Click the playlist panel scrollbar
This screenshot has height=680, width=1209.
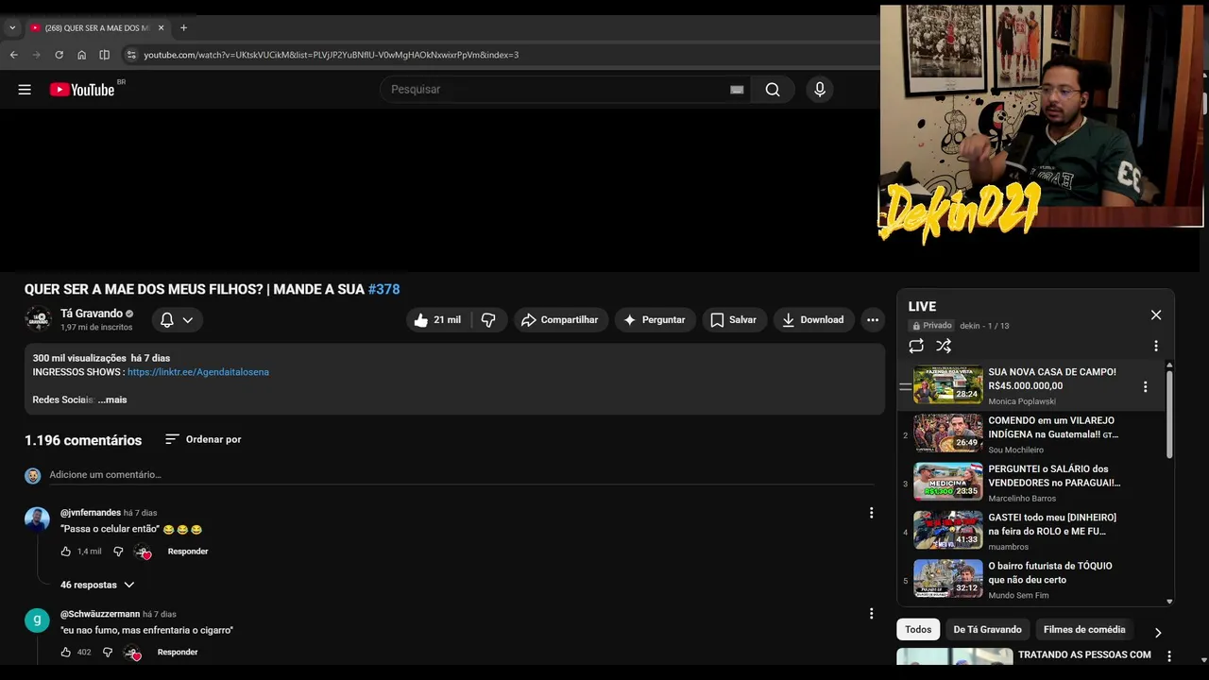pyautogui.click(x=1169, y=416)
